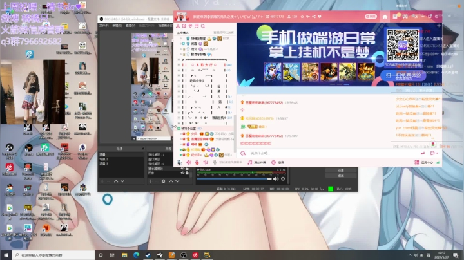Remove source with OBS sources minus button
464x260 pixels.
coord(157,181)
